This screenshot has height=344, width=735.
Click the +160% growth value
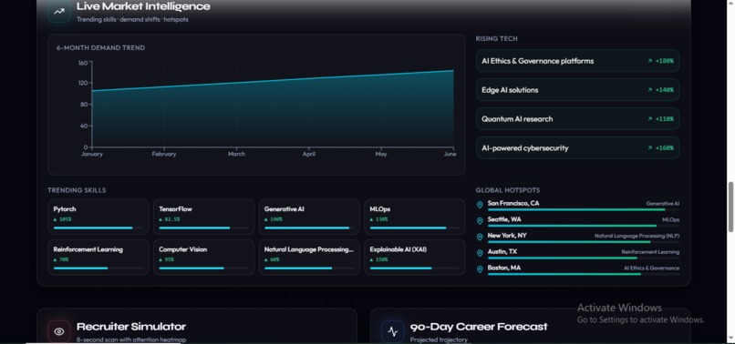point(664,148)
